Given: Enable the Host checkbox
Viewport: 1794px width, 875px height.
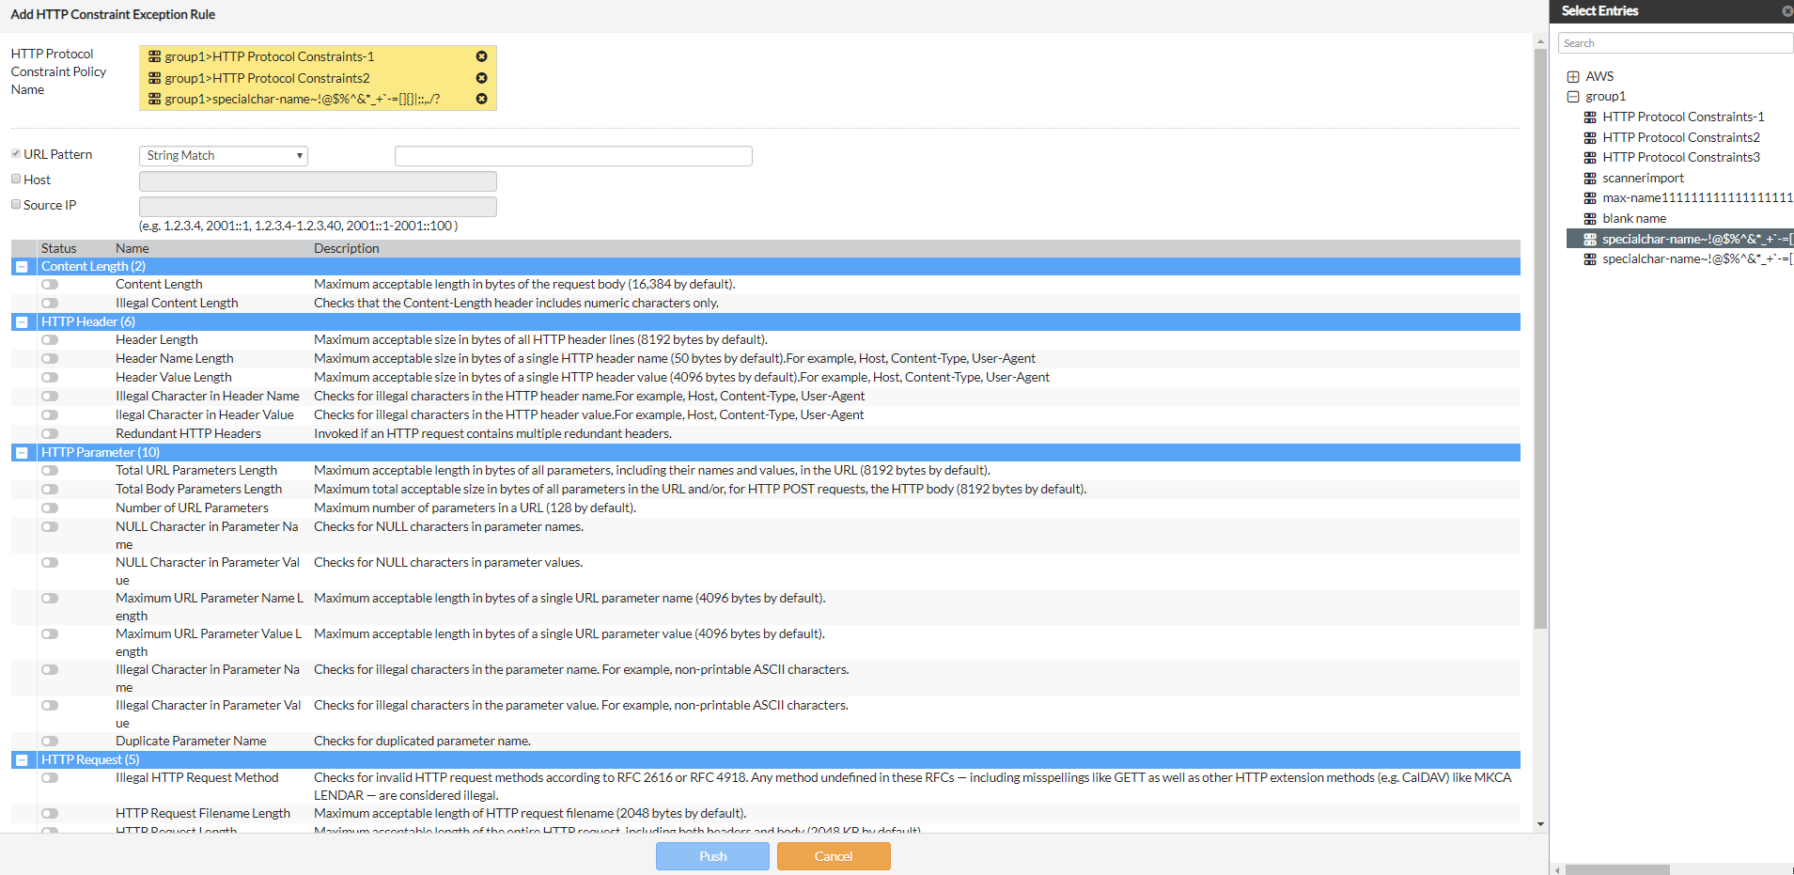Looking at the screenshot, I should point(16,178).
